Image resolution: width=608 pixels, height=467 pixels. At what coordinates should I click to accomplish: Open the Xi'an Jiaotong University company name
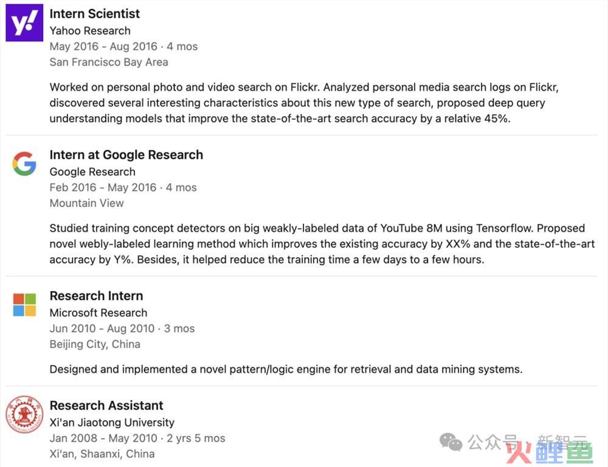click(x=112, y=423)
